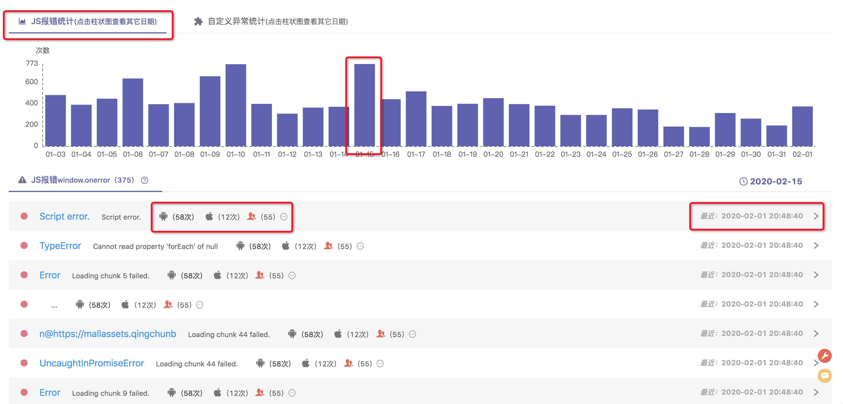Open the TypeError link

point(60,246)
